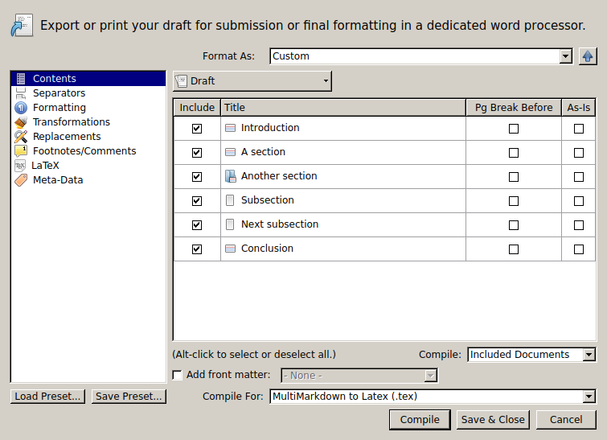Open Footnotes/Comments settings
Image resolution: width=607 pixels, height=440 pixels.
click(x=84, y=151)
